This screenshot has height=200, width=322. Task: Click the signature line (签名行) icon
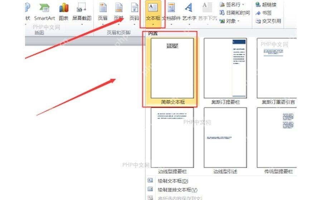point(222,5)
